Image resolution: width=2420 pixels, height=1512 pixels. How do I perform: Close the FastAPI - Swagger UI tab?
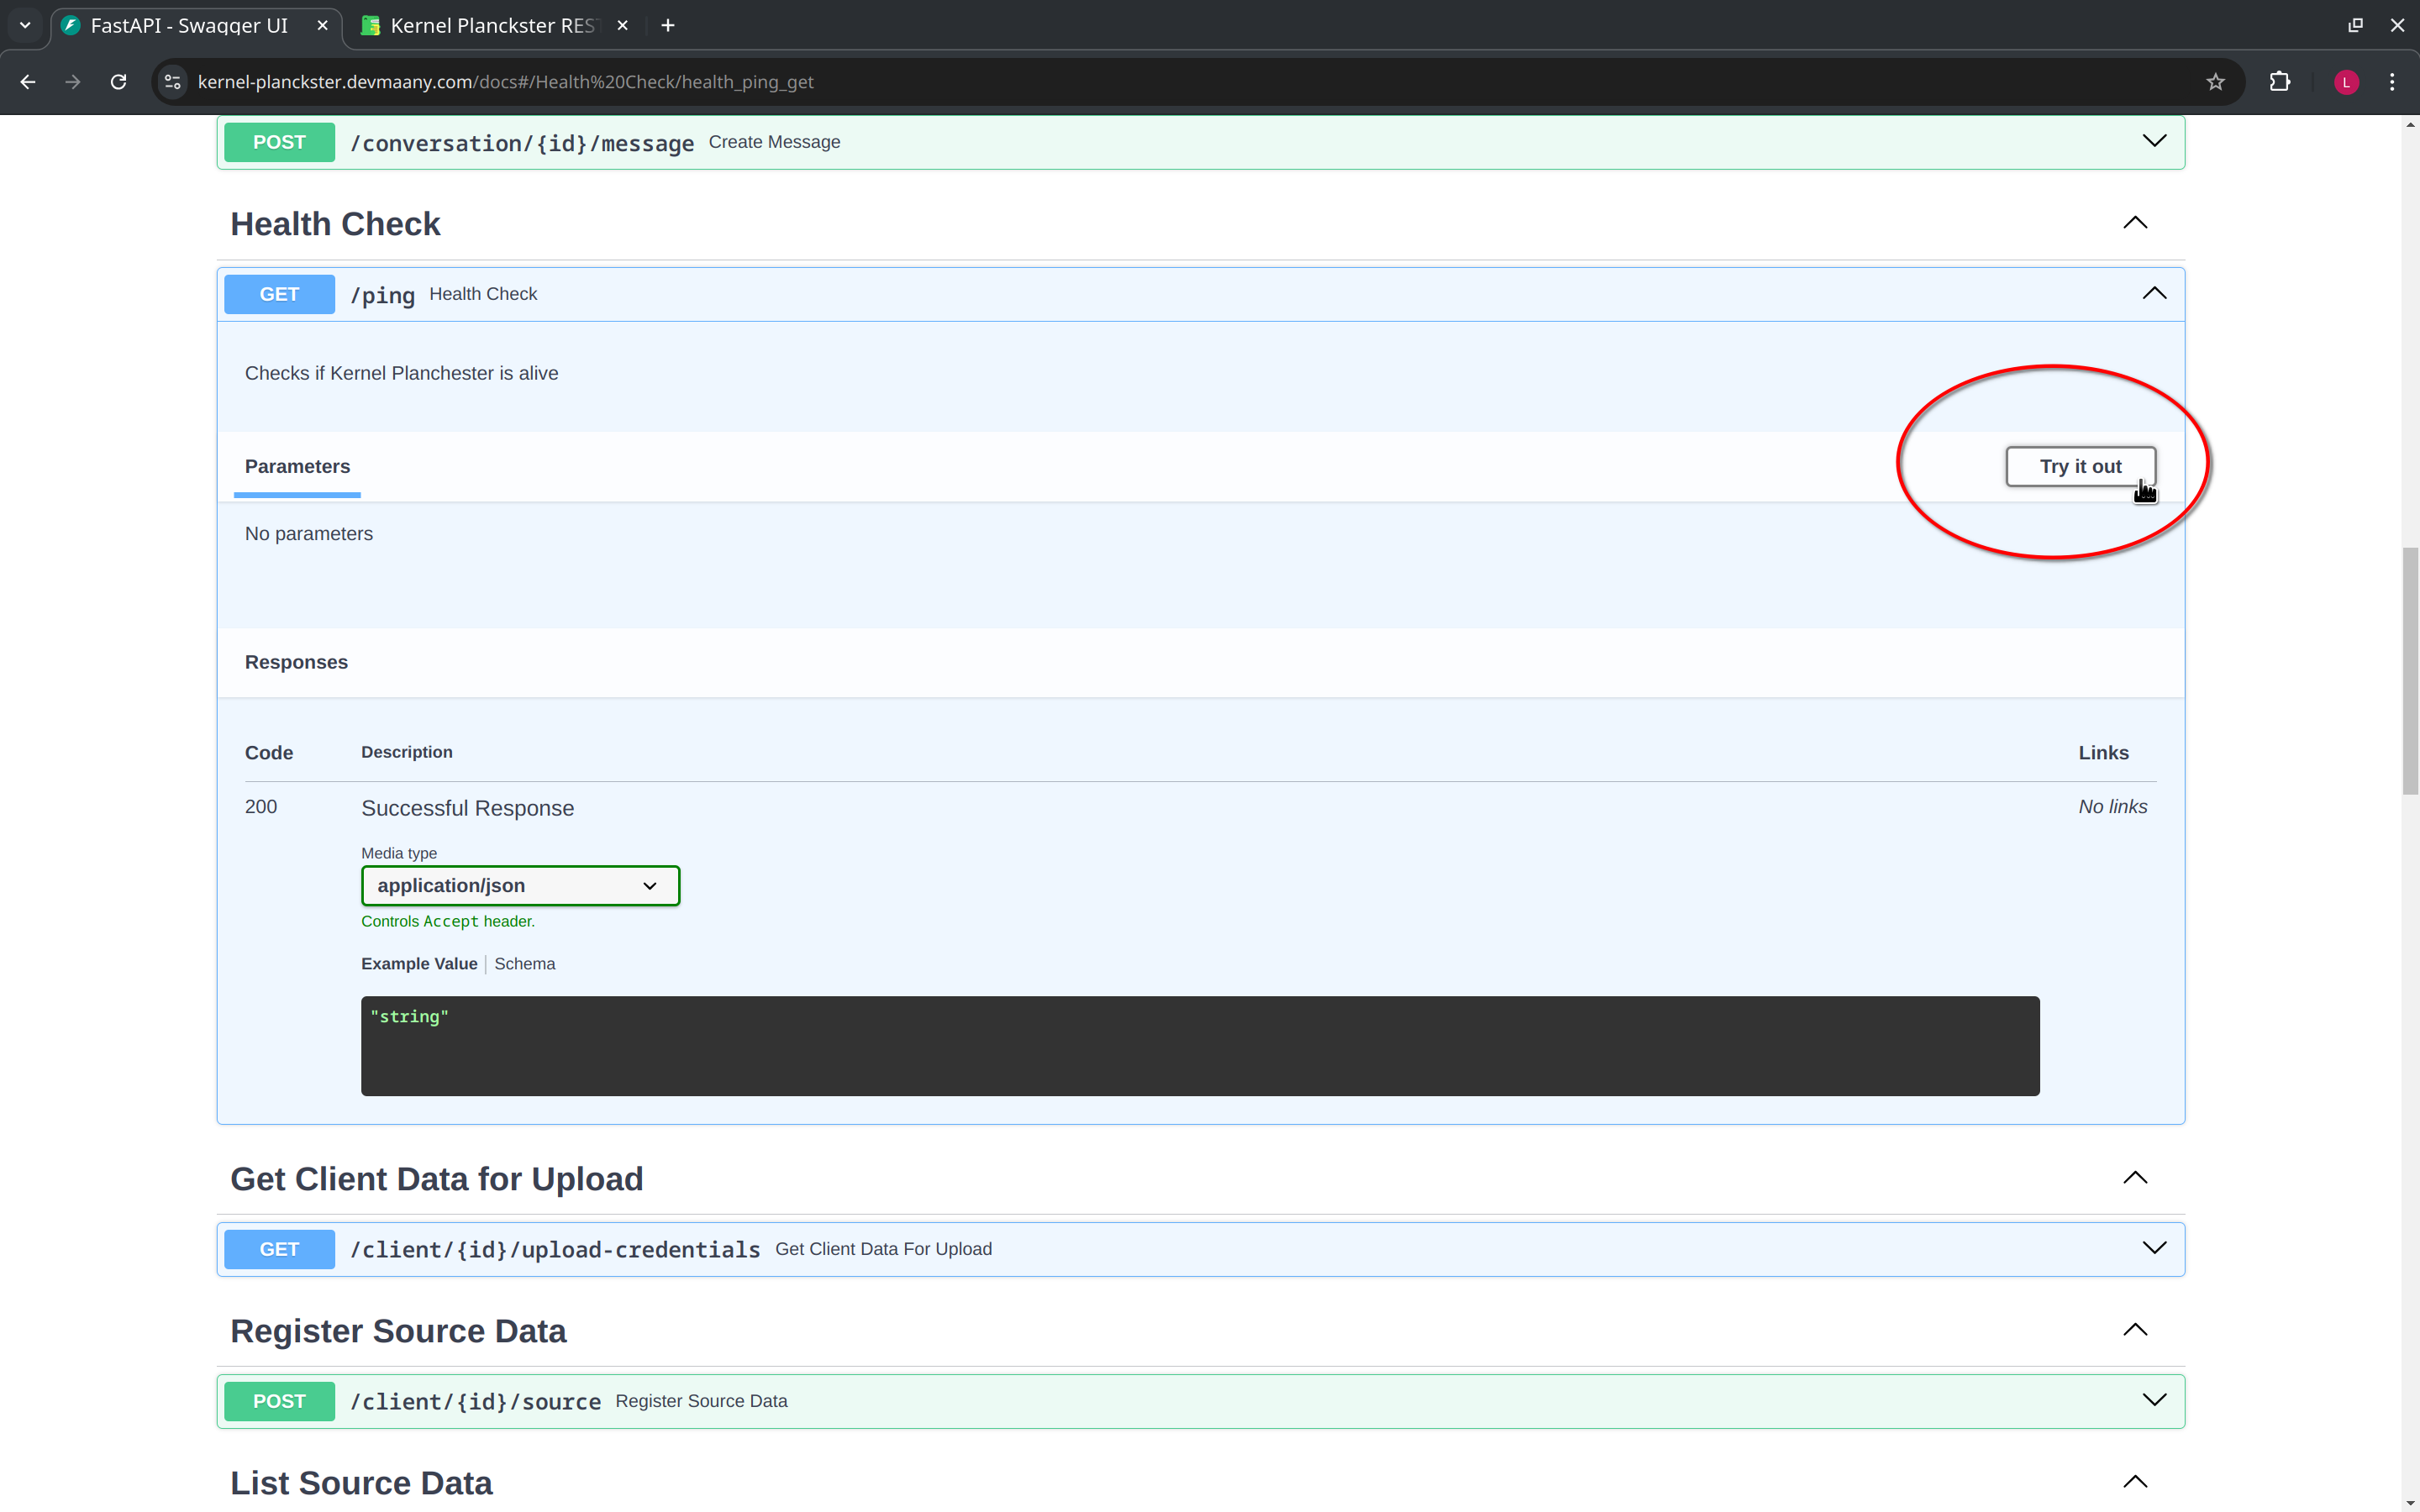tap(322, 26)
